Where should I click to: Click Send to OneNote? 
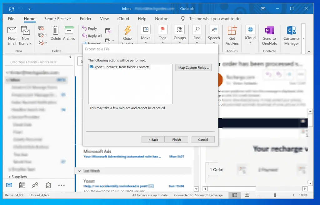click(269, 36)
